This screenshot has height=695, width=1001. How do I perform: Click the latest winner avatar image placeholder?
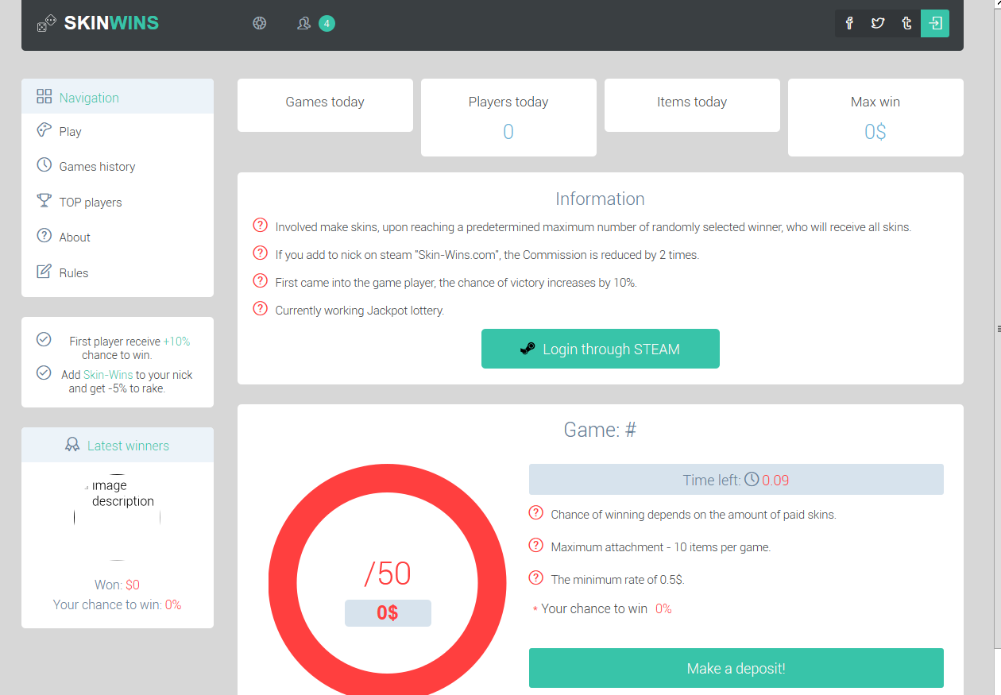pyautogui.click(x=118, y=516)
